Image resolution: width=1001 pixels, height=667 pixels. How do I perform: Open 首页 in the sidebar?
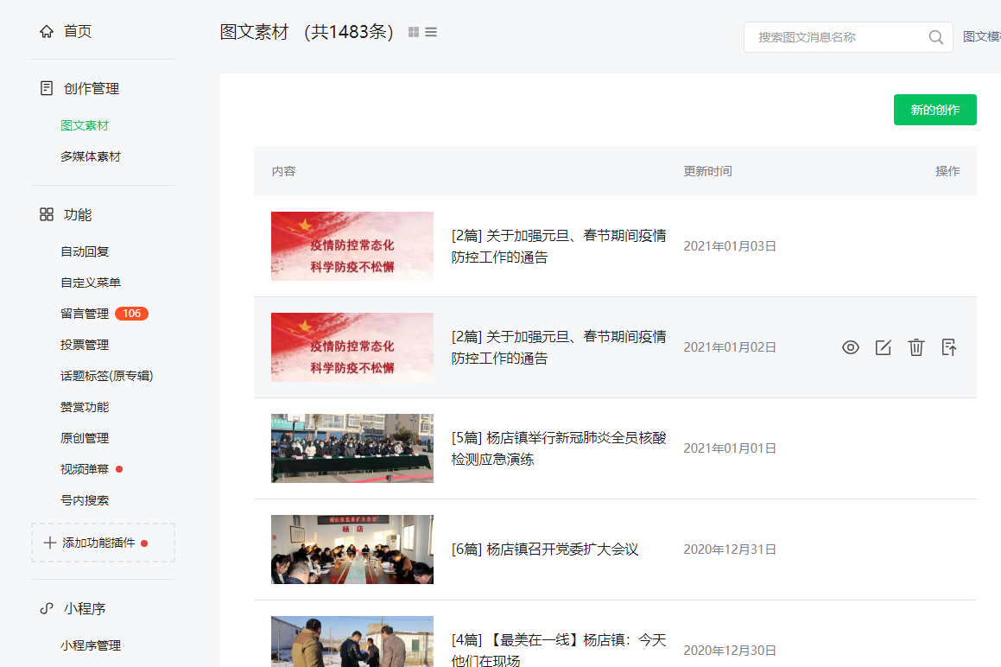coord(78,31)
